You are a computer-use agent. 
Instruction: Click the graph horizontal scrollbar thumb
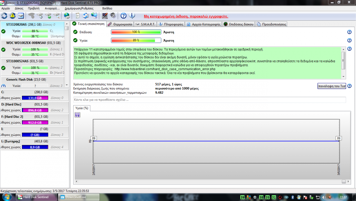(x=344, y=181)
